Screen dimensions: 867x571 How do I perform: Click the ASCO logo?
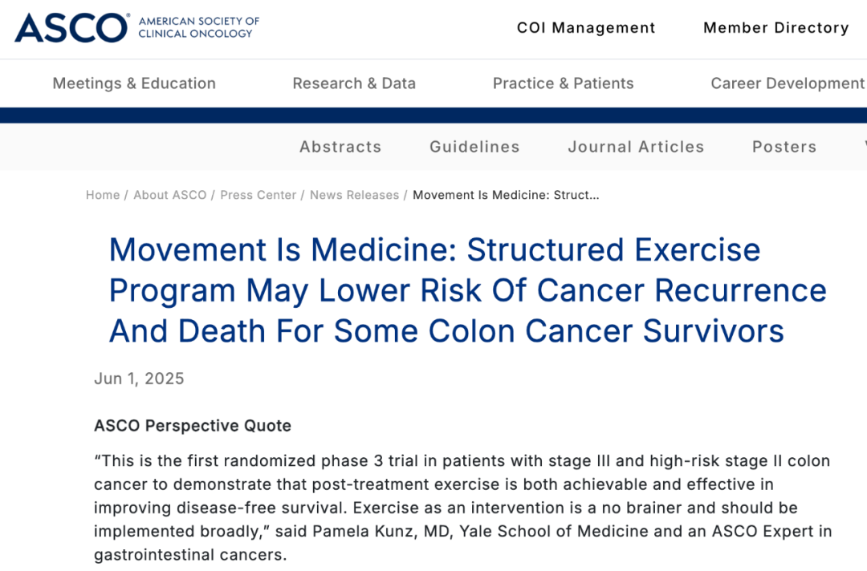[x=72, y=27]
